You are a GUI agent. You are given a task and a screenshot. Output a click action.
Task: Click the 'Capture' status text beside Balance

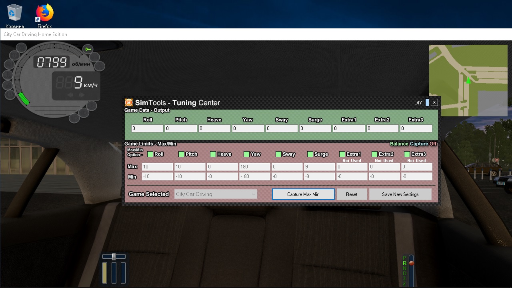tap(419, 144)
